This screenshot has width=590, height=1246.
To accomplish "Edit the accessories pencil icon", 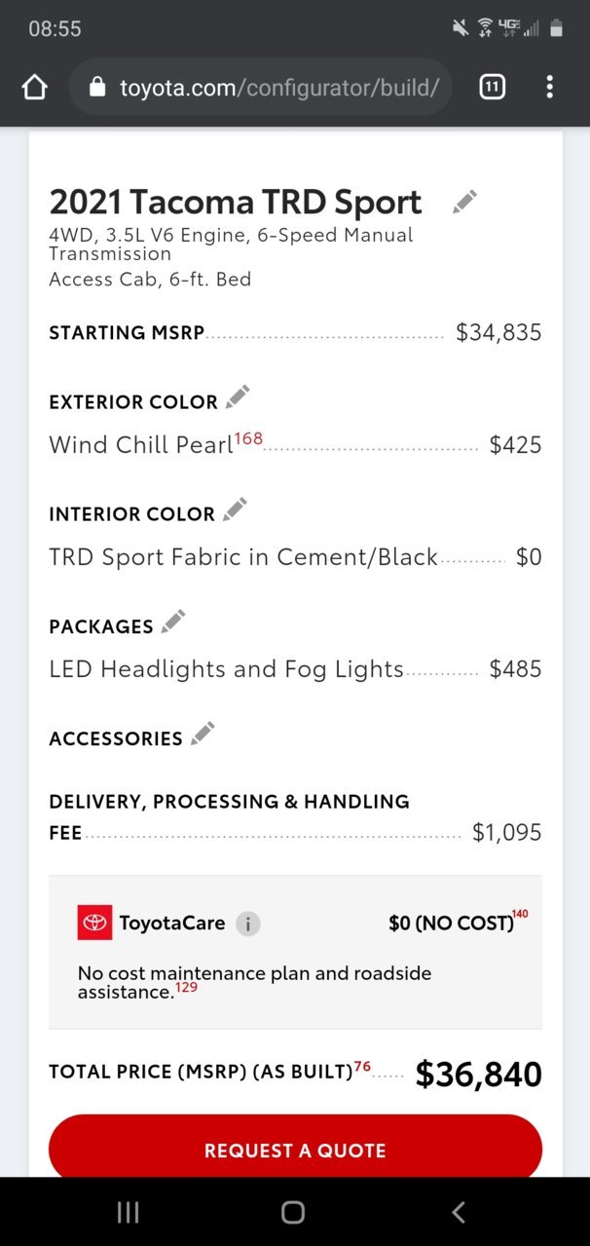I will pyautogui.click(x=203, y=734).
